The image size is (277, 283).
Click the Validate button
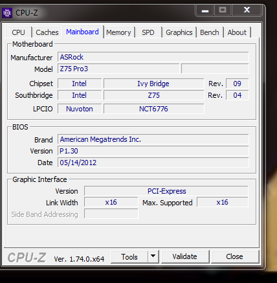tap(185, 256)
